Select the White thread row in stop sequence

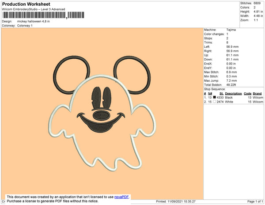tap(234, 102)
